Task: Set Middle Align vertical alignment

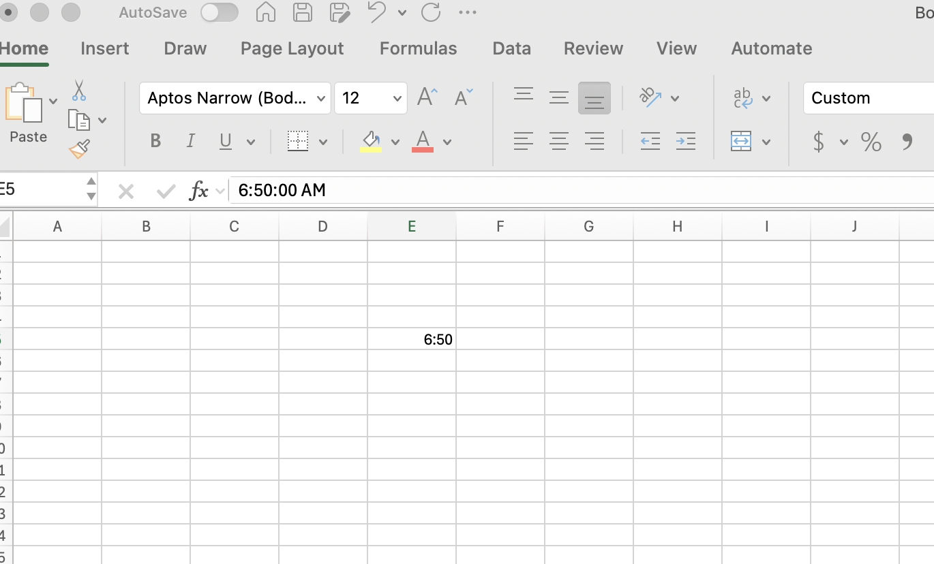Action: click(559, 98)
